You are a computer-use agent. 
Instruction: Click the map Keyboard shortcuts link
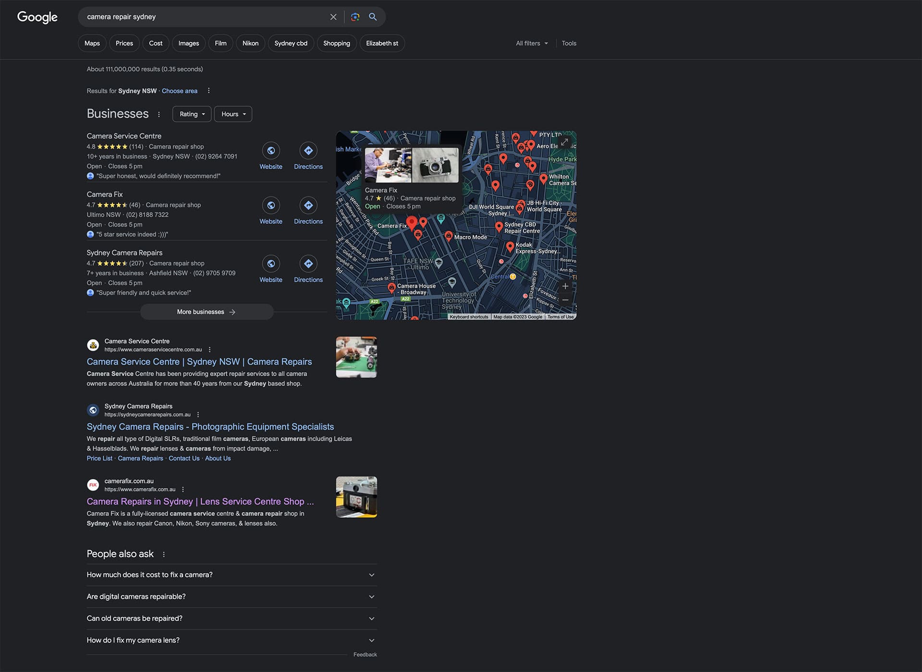pos(469,317)
